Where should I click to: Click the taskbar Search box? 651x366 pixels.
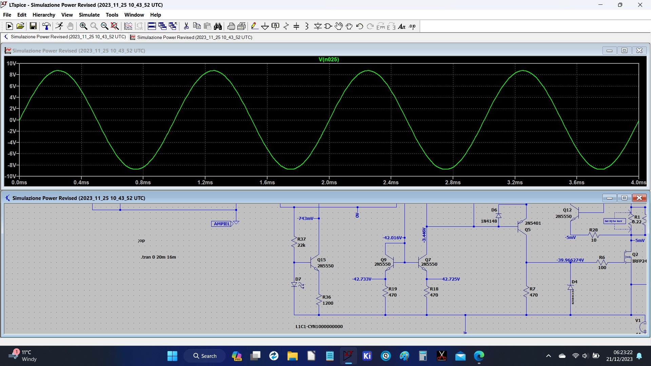click(x=205, y=356)
